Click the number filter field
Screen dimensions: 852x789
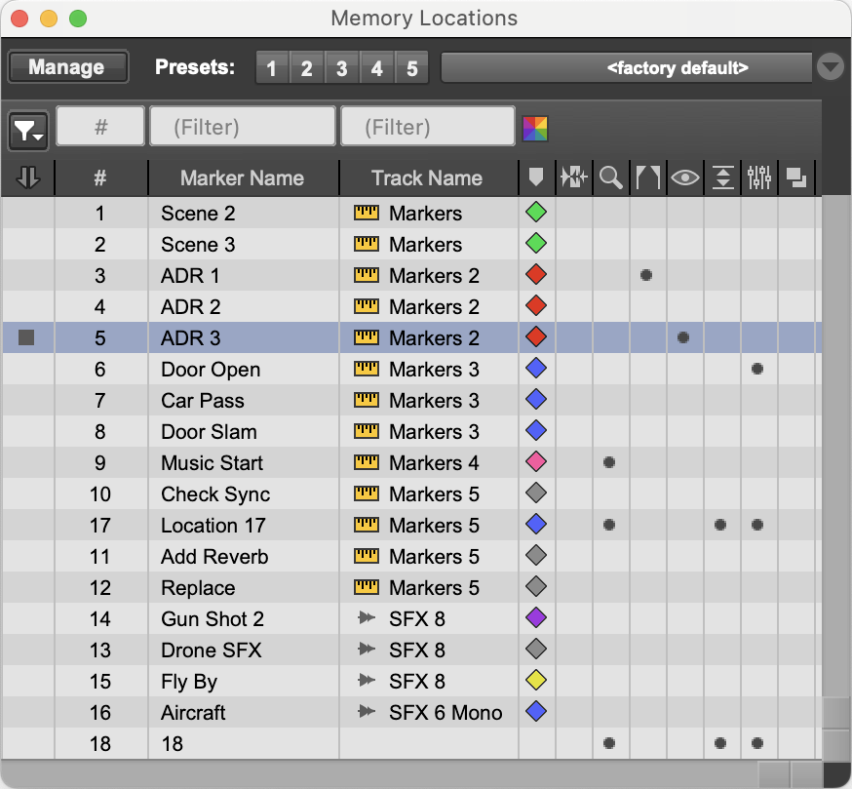[x=100, y=127]
